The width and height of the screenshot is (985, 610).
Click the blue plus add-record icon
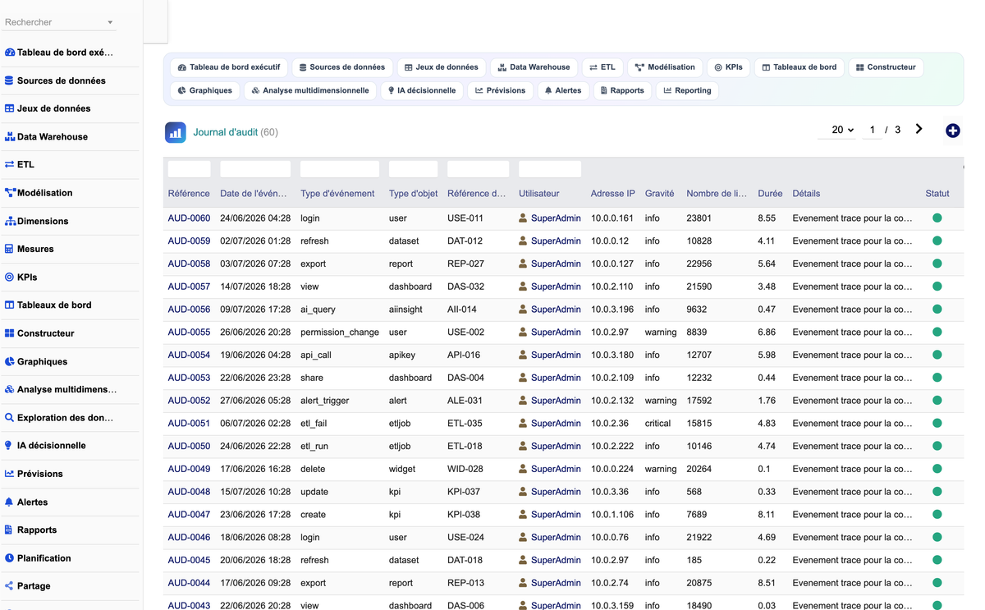click(952, 131)
